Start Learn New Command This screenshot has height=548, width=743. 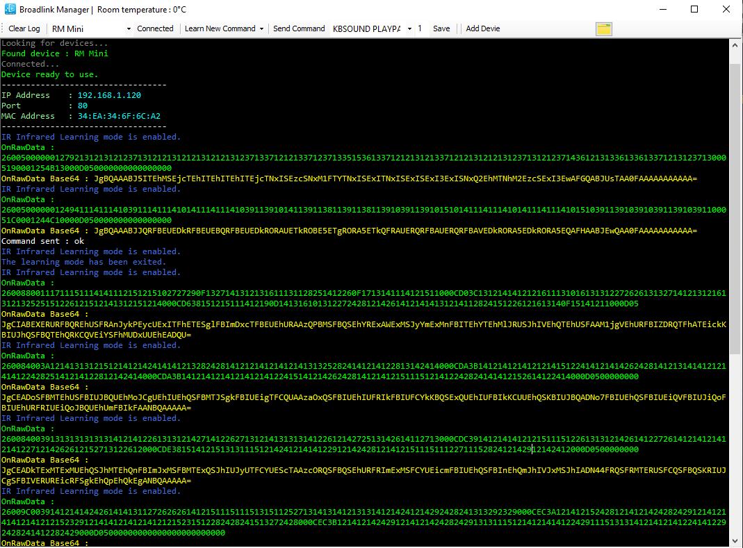[x=220, y=28]
